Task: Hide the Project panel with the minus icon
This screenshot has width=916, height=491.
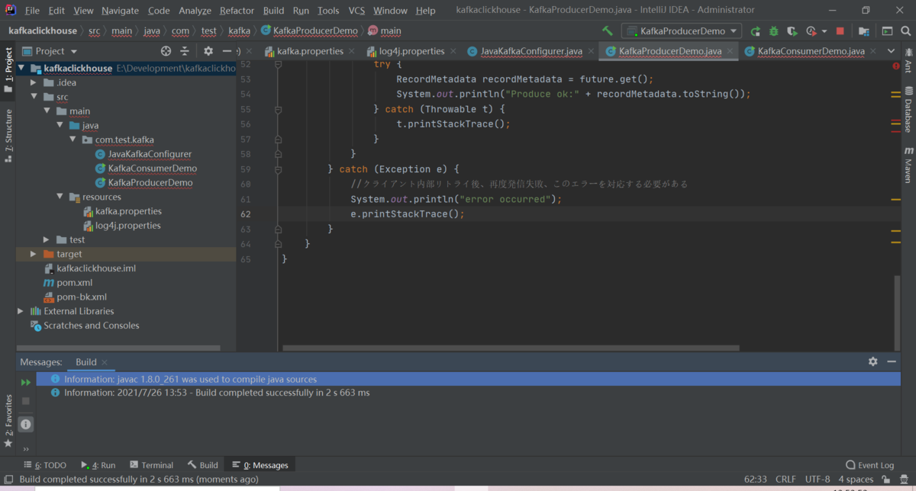Action: 227,51
